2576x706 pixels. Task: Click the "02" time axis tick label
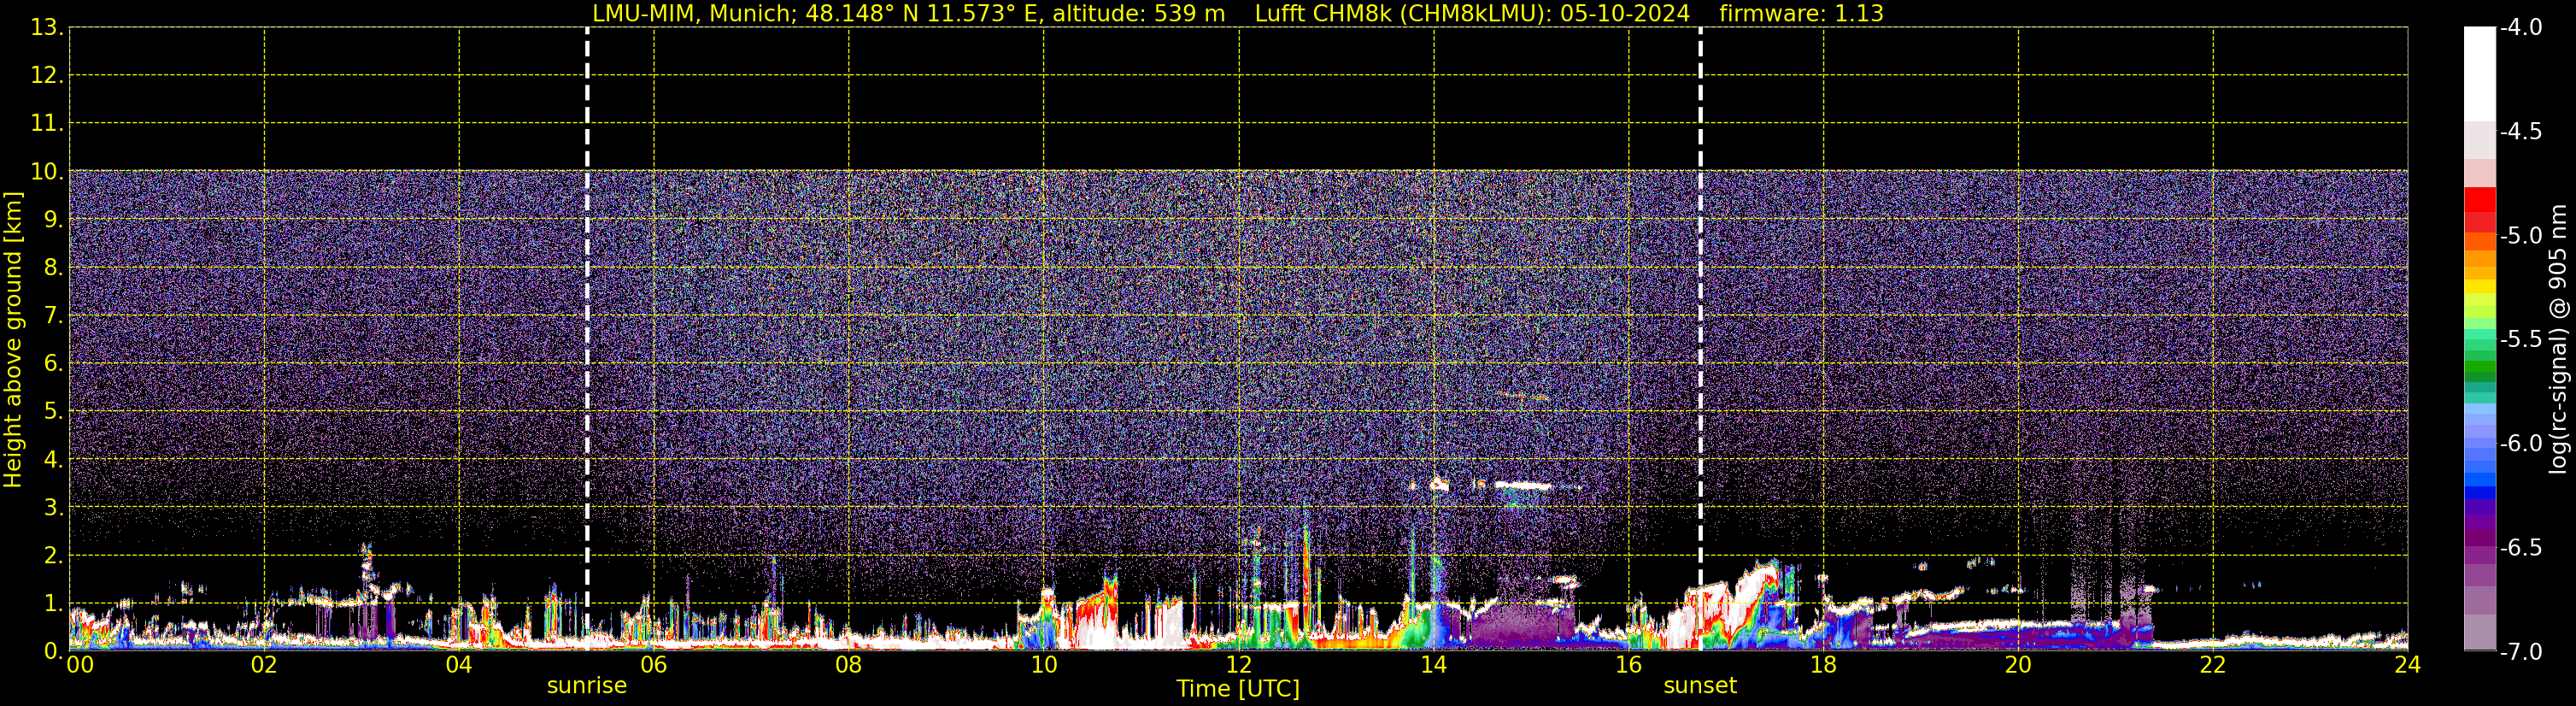tap(264, 665)
